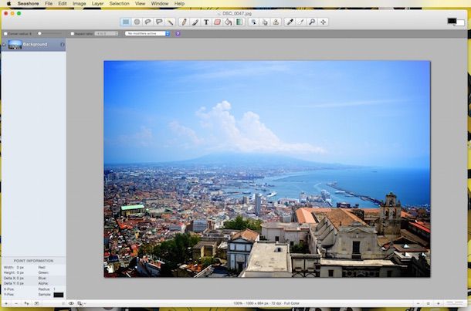Viewport: 471px width, 311px height.
Task: Click the black Sample color swatch
Action: click(x=59, y=295)
